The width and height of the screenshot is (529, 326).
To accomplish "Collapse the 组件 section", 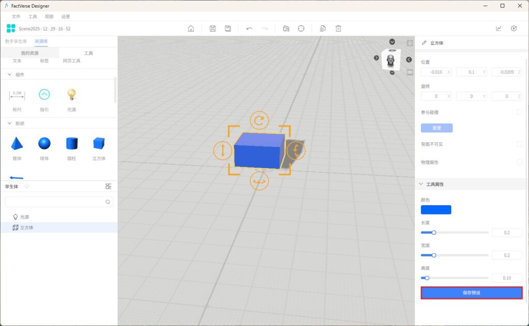I will [x=9, y=75].
